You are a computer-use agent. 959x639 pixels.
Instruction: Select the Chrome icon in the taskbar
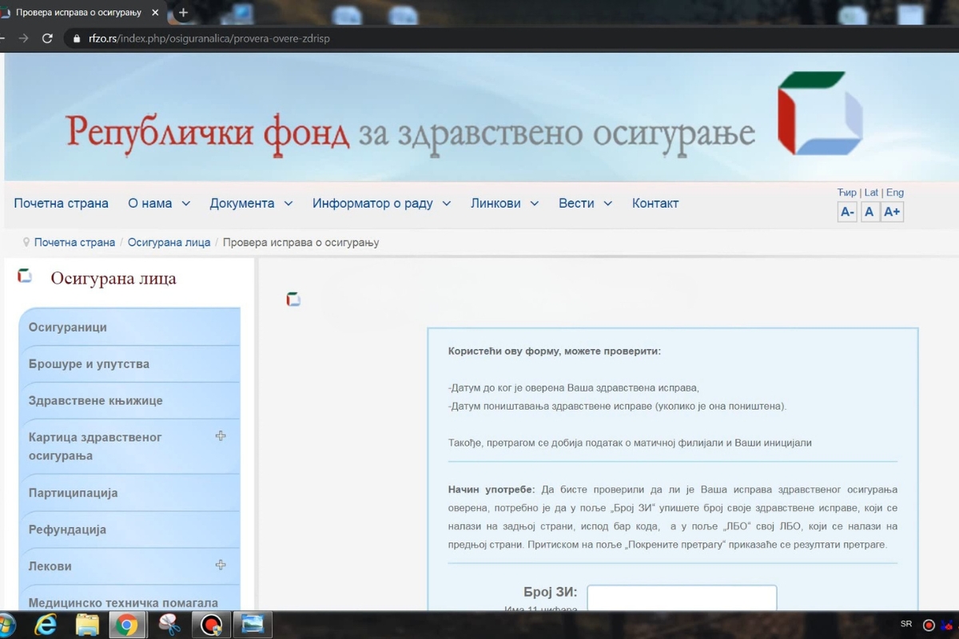(128, 624)
